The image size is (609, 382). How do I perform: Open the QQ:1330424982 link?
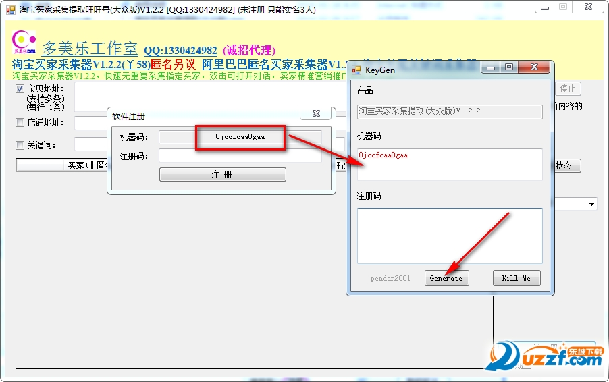tap(180, 51)
